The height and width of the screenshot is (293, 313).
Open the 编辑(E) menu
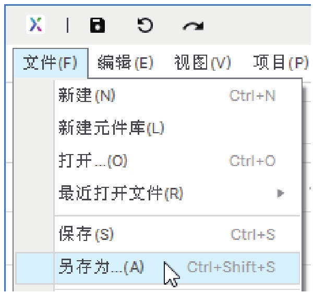(125, 63)
